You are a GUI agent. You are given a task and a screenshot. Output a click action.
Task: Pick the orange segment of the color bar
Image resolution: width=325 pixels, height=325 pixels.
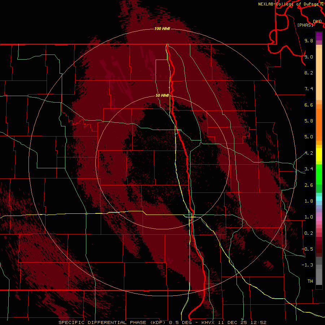[319, 124]
